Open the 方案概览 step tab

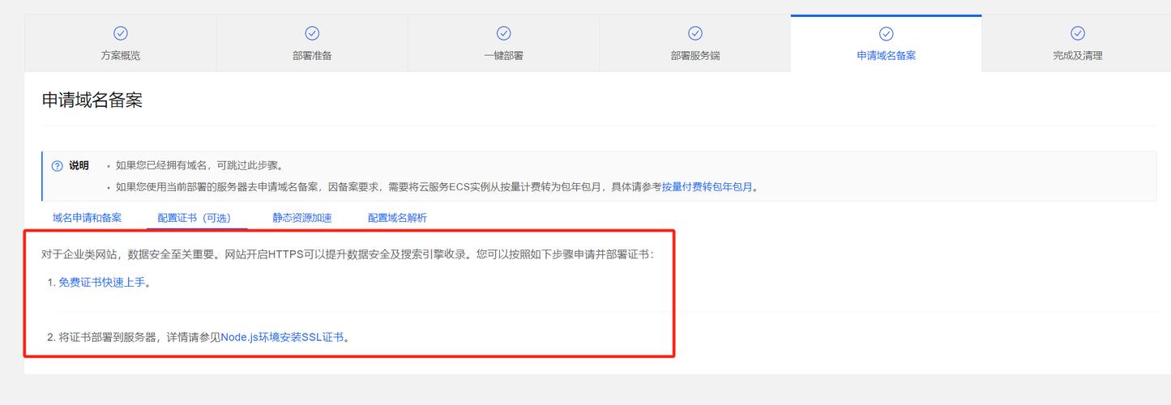[121, 44]
